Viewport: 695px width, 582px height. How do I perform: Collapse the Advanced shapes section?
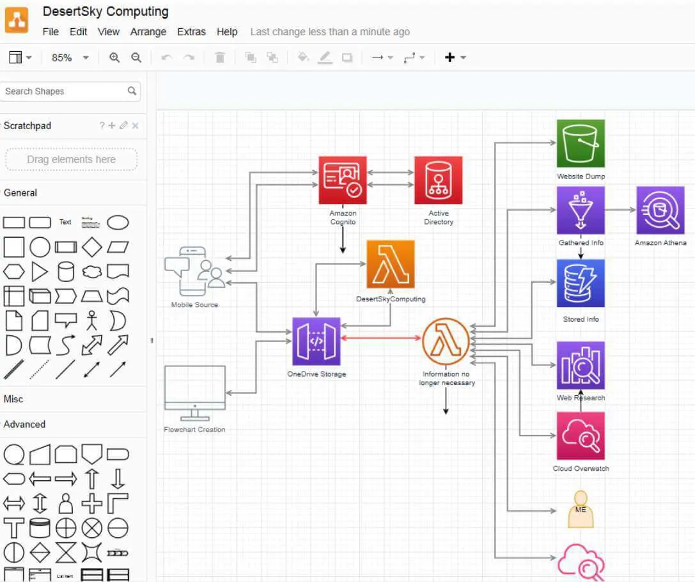(24, 424)
